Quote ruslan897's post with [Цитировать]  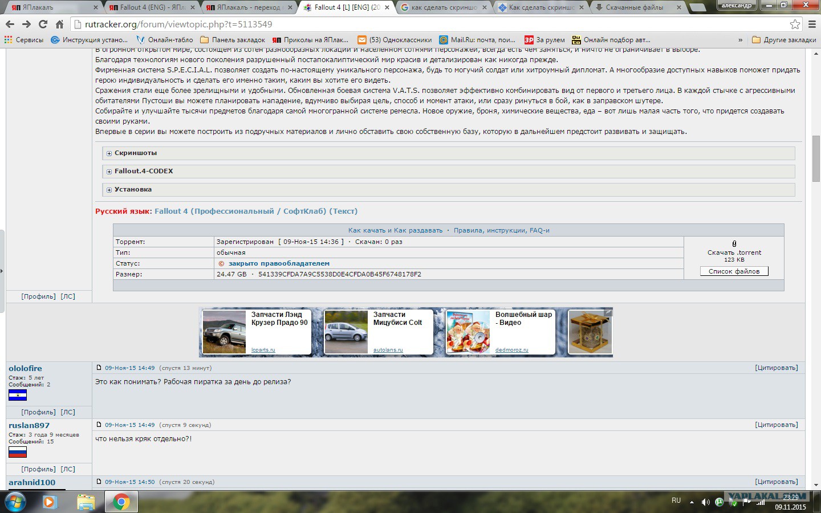[x=777, y=425]
